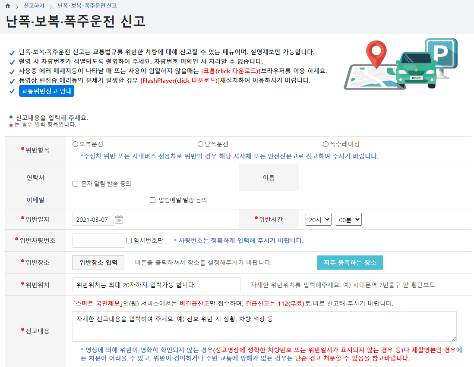Click the home icon in the breadcrumb
Viewport: 474px width, 367px height.
click(8, 6)
